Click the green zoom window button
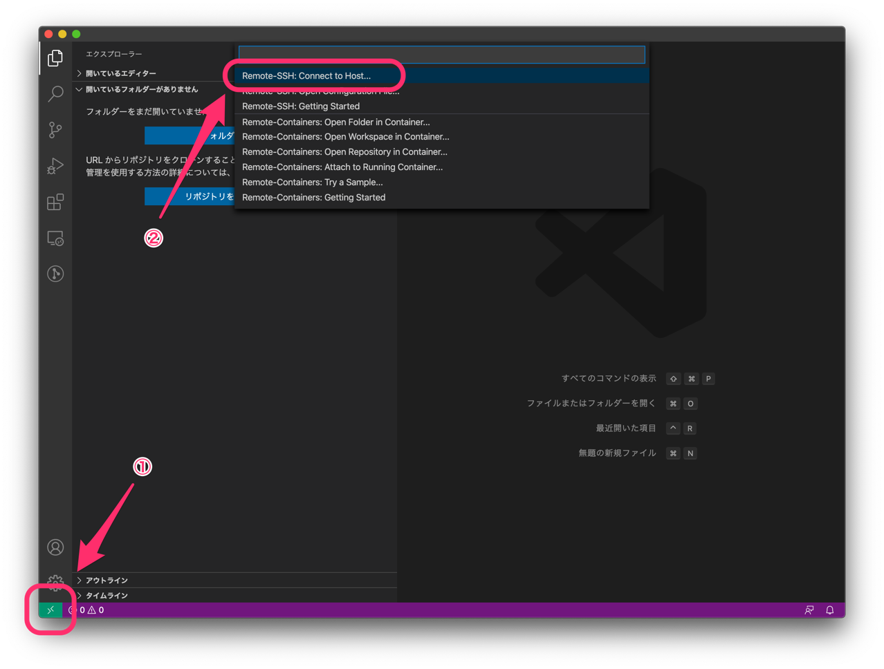The image size is (884, 669). pyautogui.click(x=76, y=34)
